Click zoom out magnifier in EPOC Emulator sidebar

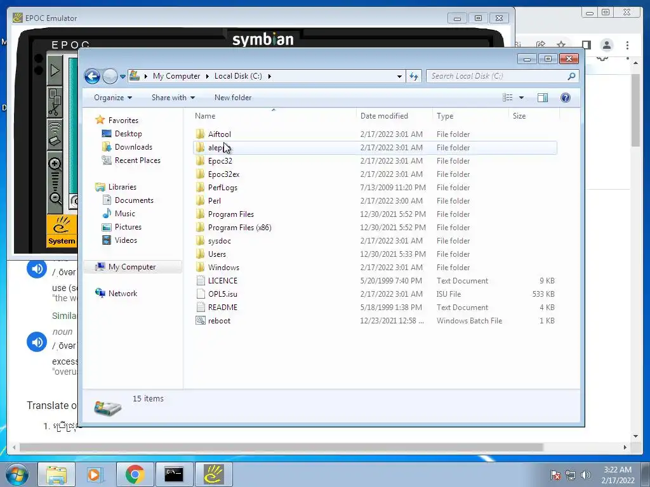(x=55, y=198)
